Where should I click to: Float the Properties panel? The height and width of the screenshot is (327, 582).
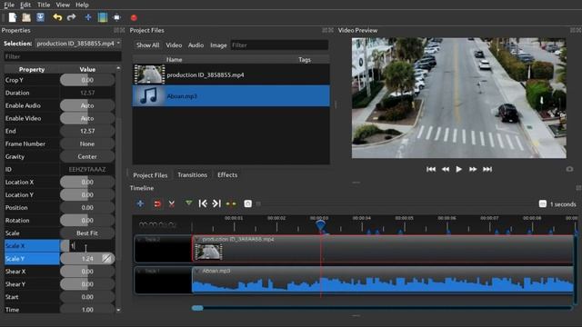click(x=116, y=30)
